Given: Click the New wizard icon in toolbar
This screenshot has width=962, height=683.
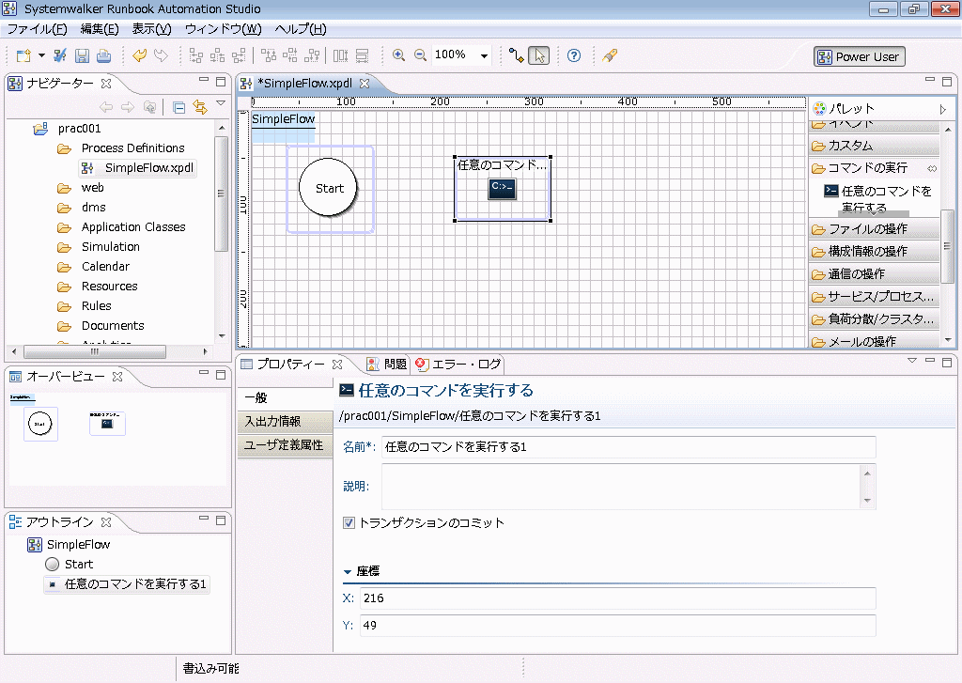Looking at the screenshot, I should point(23,55).
